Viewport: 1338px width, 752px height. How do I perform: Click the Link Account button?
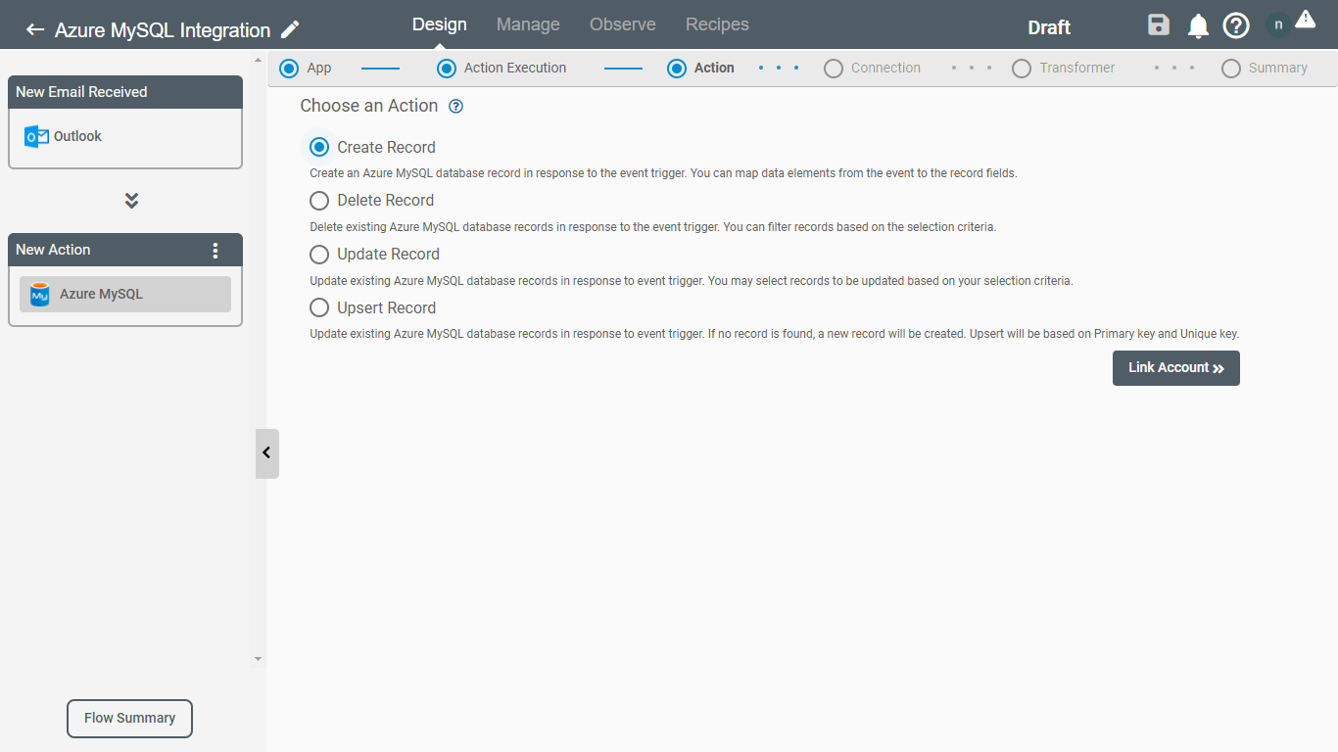[x=1176, y=368]
